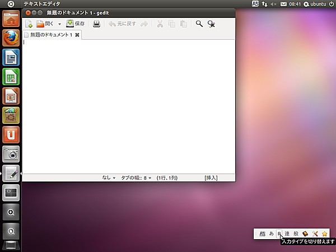The height and width of the screenshot is (252, 336).
Task: Toggle the 般 period style button
Action: click(296, 234)
